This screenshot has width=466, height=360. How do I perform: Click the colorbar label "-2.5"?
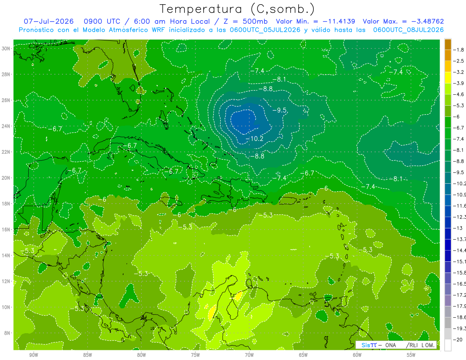[x=459, y=61]
